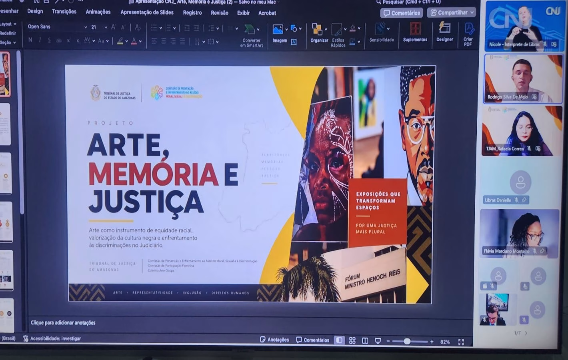Expand the Seção dropdown
This screenshot has width=568, height=360.
click(x=8, y=42)
